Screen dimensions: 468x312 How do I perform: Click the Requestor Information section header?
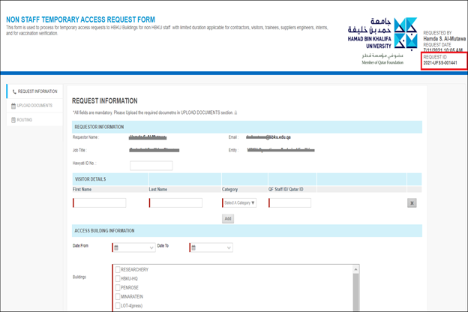[x=247, y=127]
